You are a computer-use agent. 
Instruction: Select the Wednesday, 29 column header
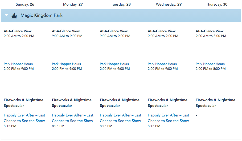pos(169,4)
